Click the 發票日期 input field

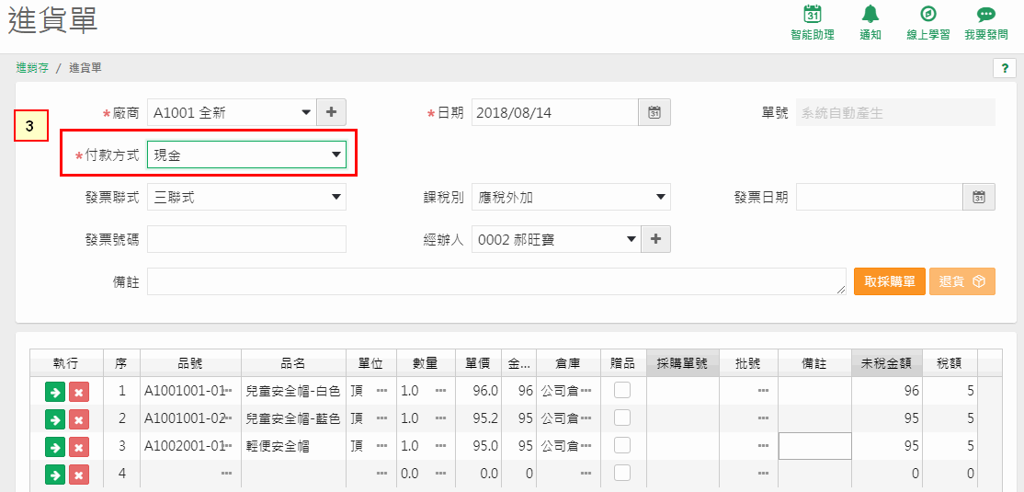[x=879, y=197]
